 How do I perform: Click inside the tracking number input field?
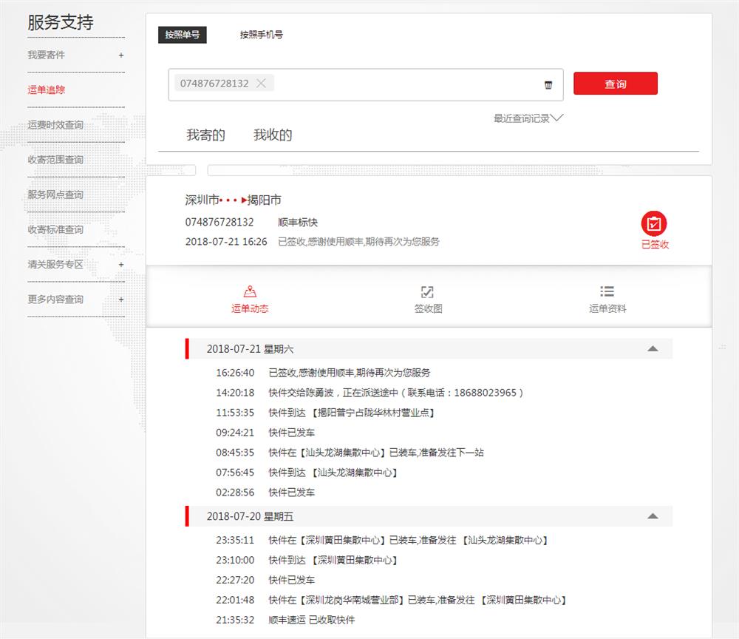coord(366,85)
